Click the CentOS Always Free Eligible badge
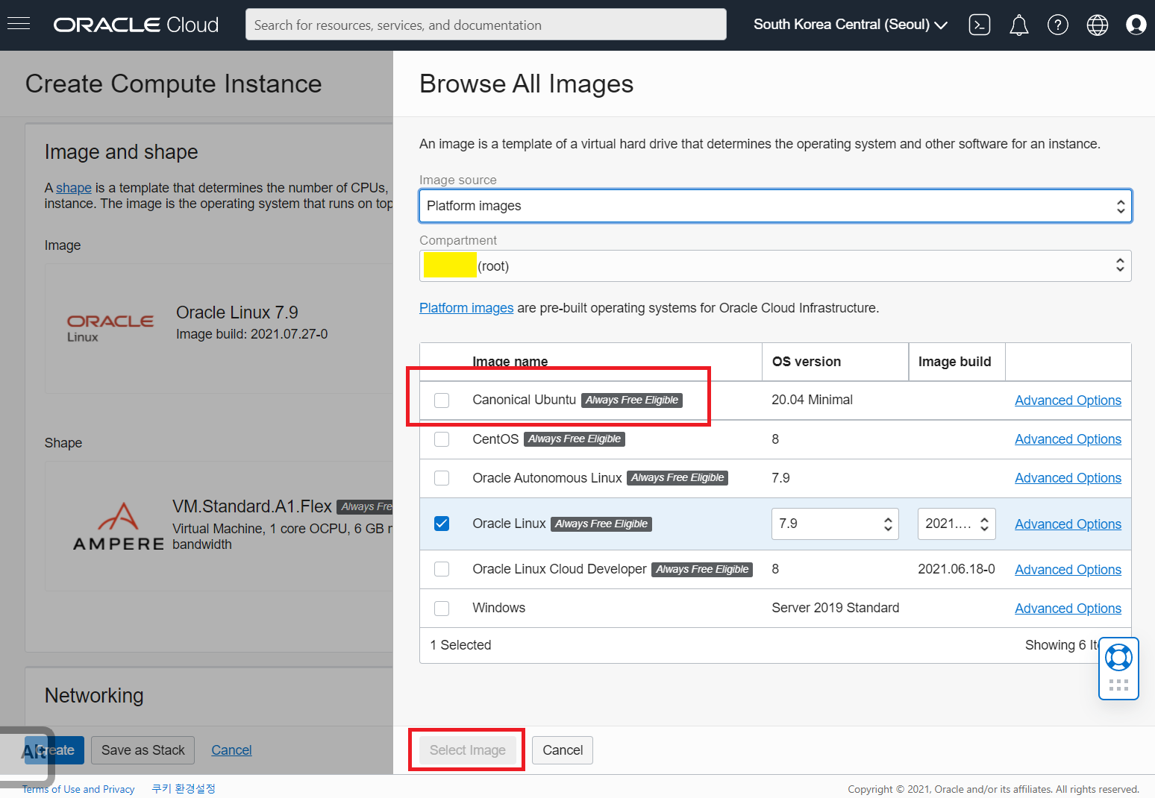This screenshot has height=798, width=1155. [x=575, y=439]
